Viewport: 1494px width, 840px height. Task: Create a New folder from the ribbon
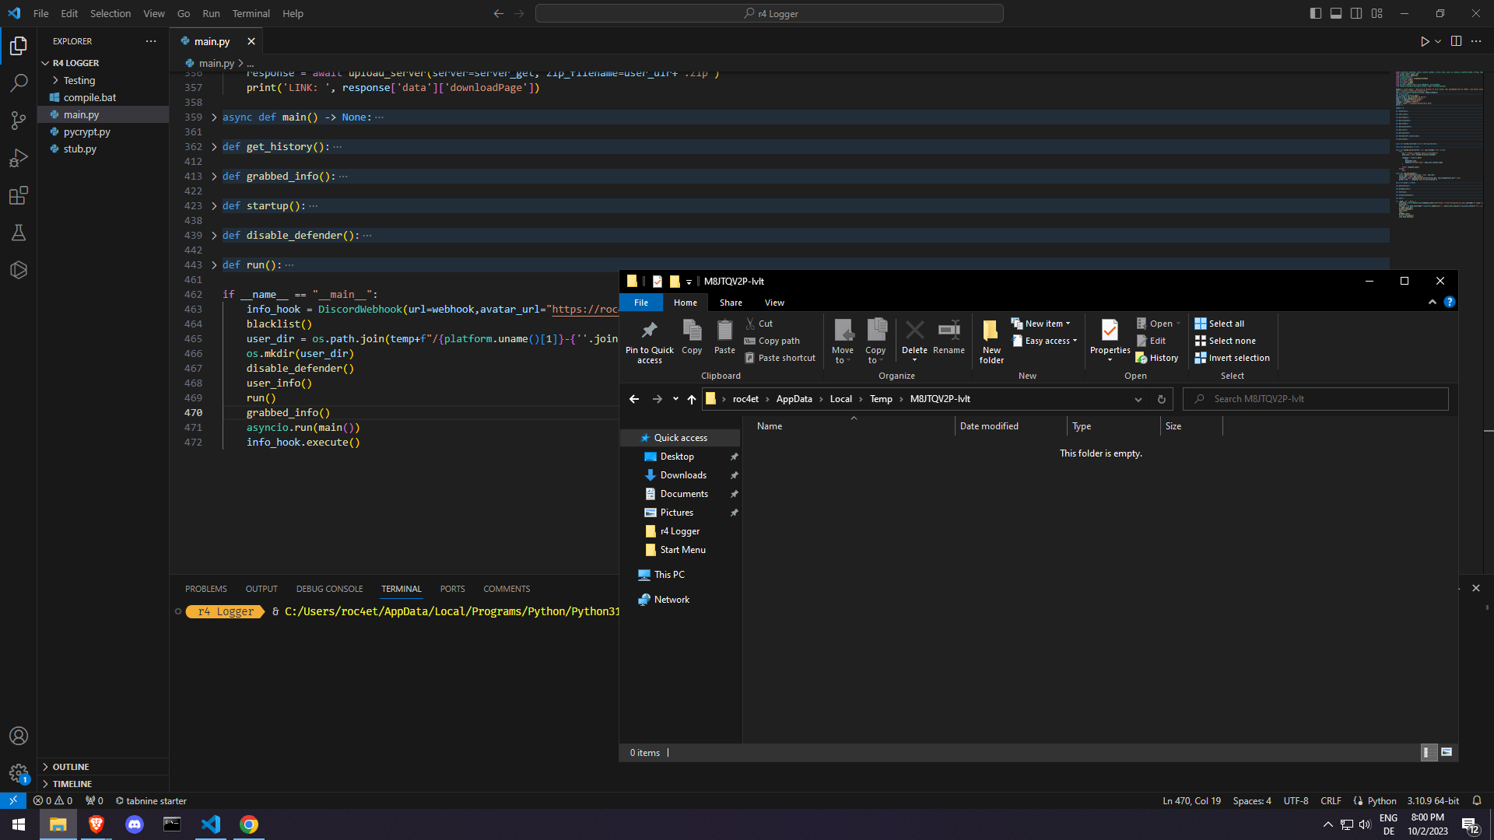(991, 341)
